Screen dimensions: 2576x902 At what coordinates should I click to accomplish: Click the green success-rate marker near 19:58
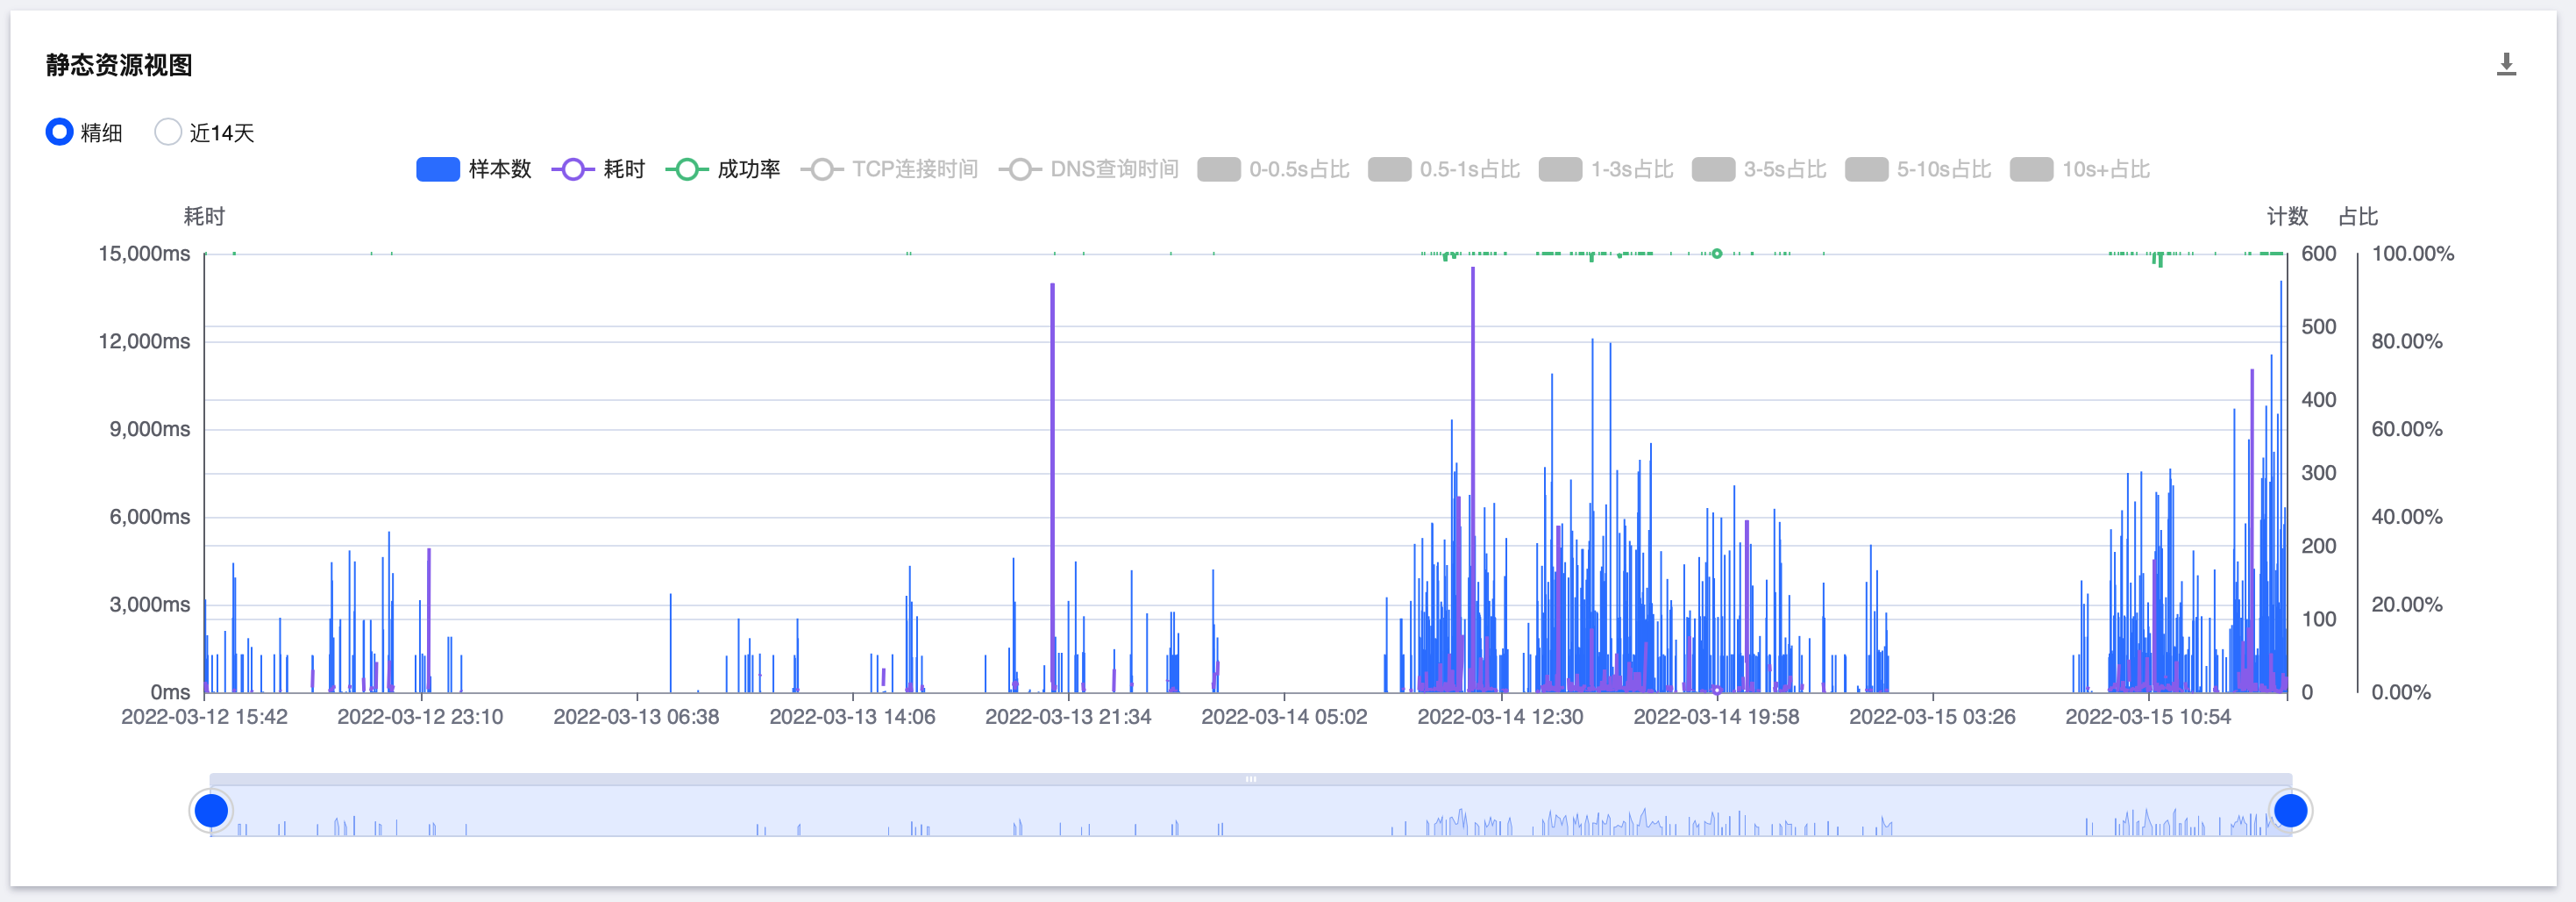(1716, 254)
